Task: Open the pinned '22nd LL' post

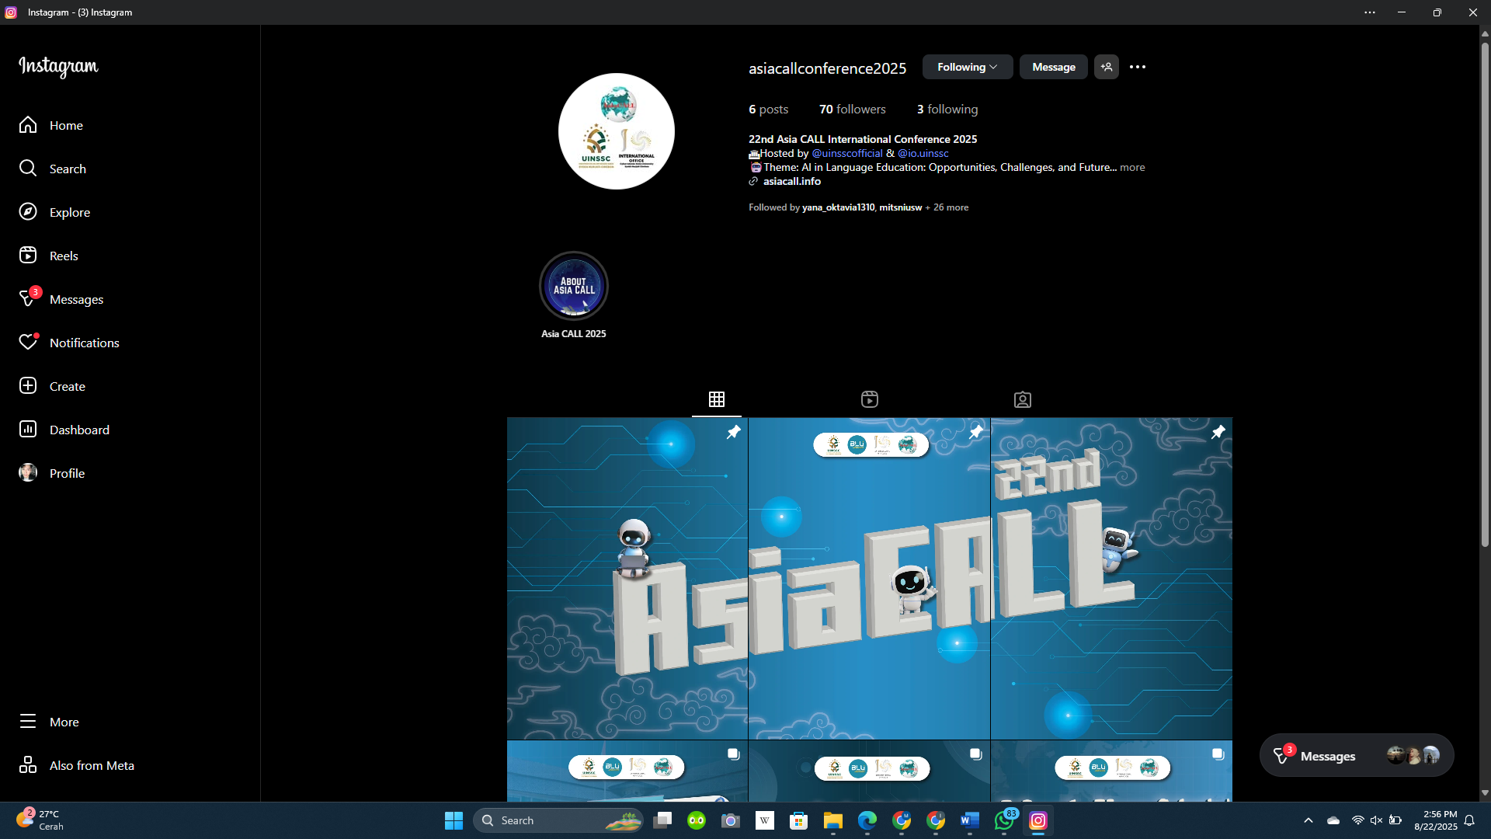Action: coord(1112,579)
